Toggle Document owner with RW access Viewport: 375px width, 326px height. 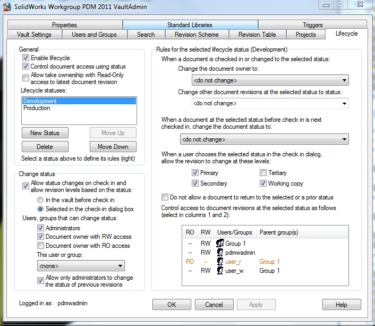pyautogui.click(x=40, y=237)
